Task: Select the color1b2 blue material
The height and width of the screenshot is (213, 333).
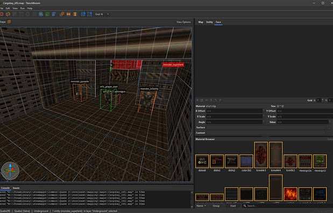Action: [246, 161]
